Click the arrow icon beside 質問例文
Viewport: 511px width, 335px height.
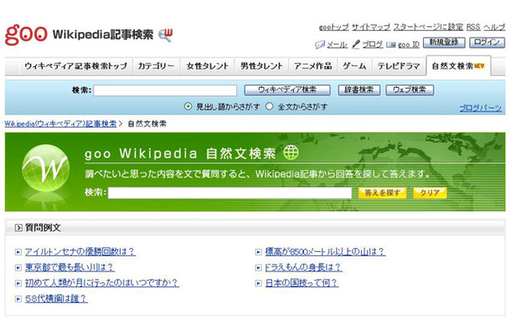[x=18, y=228]
